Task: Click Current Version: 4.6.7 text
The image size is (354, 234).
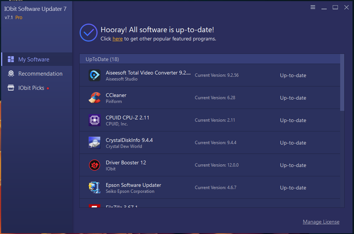Action: [216, 188]
